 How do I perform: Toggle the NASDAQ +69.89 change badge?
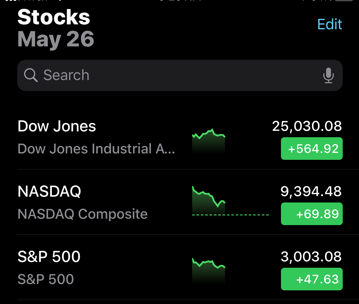tap(312, 214)
